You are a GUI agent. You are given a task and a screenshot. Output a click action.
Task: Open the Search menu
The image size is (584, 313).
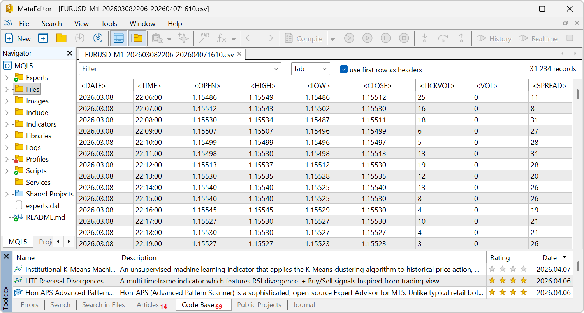(51, 23)
